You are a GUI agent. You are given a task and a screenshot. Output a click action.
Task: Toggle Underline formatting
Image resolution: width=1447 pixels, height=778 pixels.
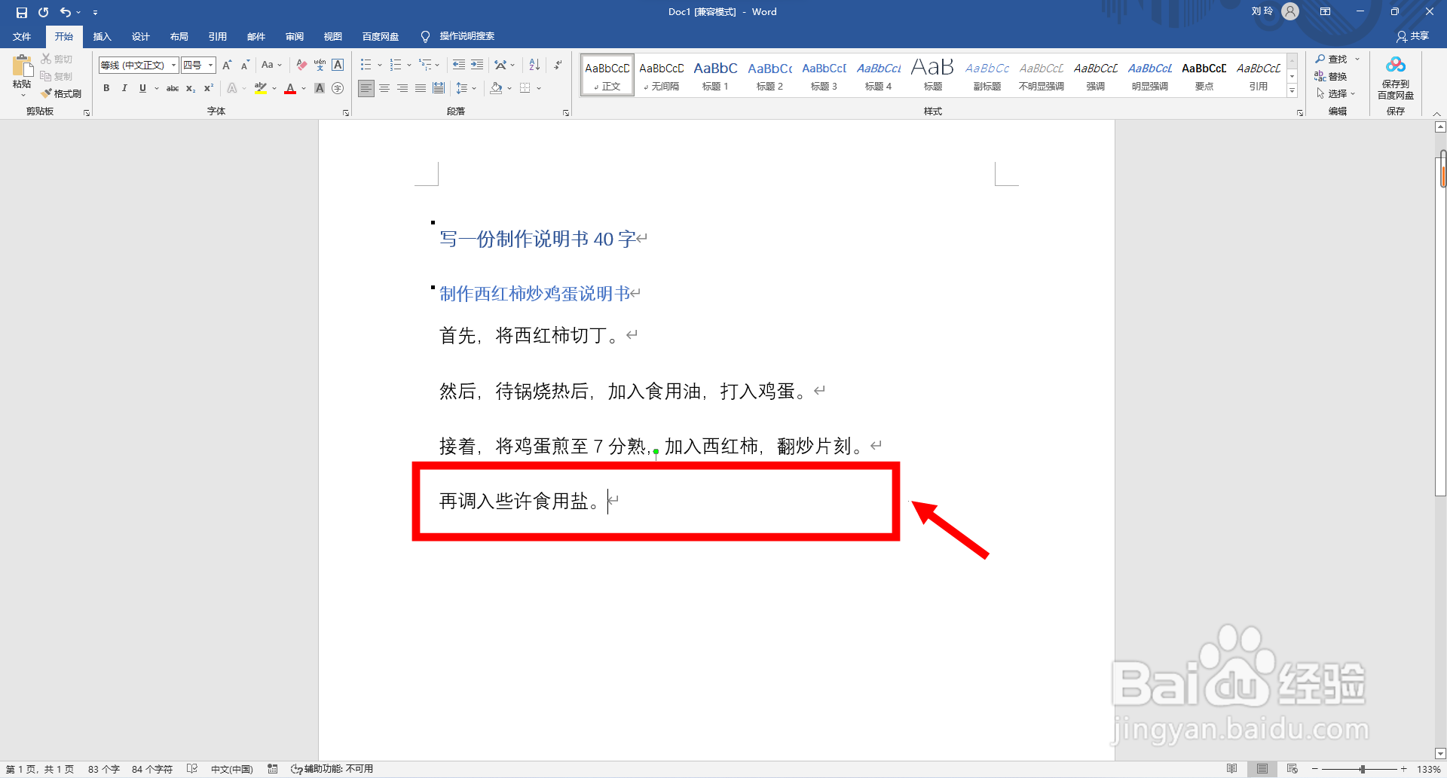click(142, 88)
